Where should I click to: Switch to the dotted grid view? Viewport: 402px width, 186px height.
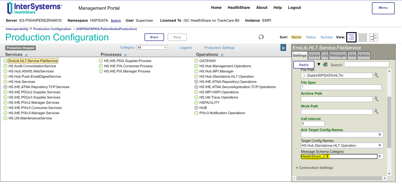point(363,37)
